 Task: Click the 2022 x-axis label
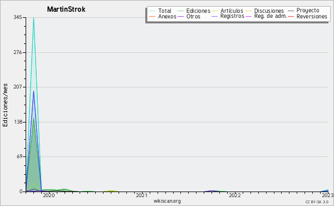pyautogui.click(x=235, y=195)
